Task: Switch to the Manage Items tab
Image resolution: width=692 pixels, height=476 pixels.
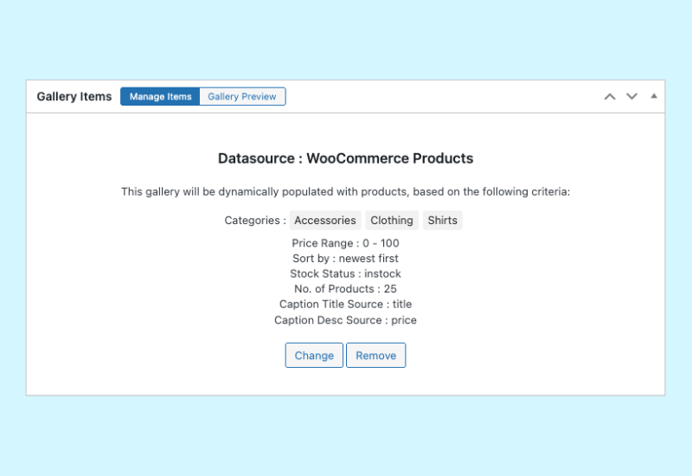Action: pyautogui.click(x=160, y=97)
